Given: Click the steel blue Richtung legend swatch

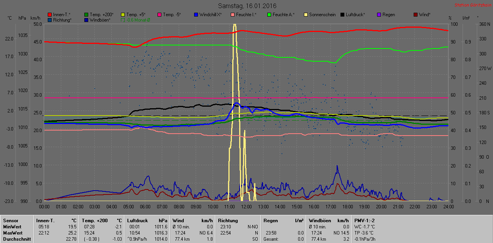Looking at the screenshot, I should 50,20.
